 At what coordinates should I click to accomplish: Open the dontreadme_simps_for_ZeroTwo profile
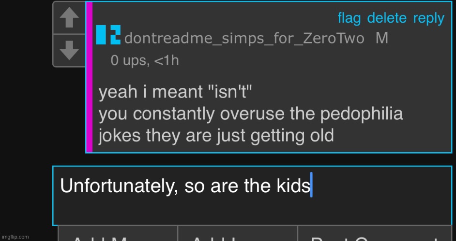[x=244, y=39]
